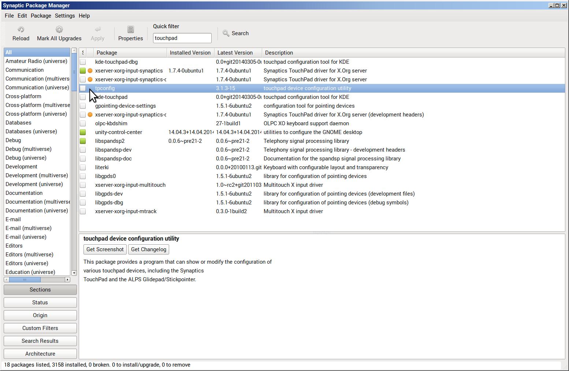
Task: Switch to the Custom Filters view
Action: pyautogui.click(x=40, y=328)
